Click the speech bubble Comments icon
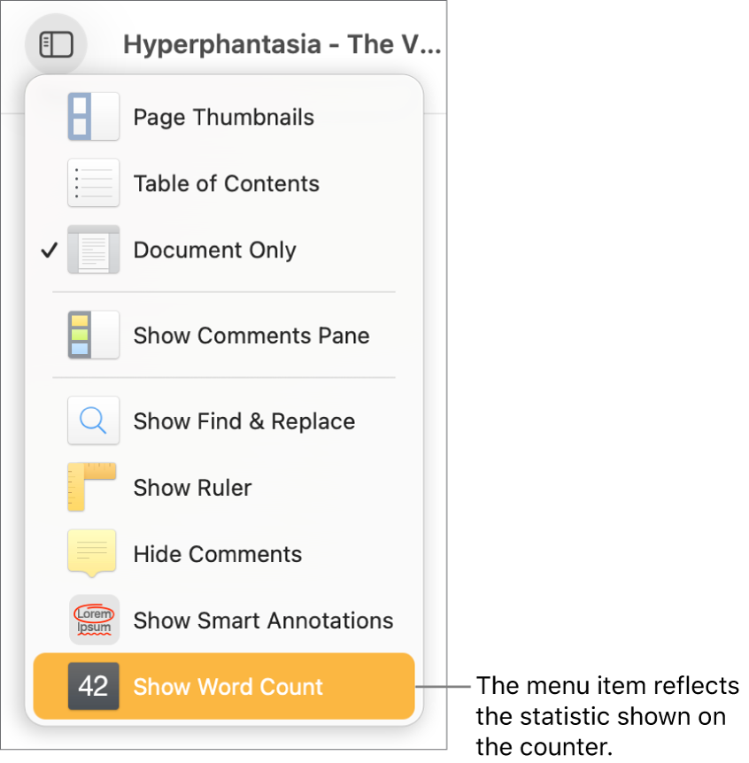 pyautogui.click(x=93, y=553)
